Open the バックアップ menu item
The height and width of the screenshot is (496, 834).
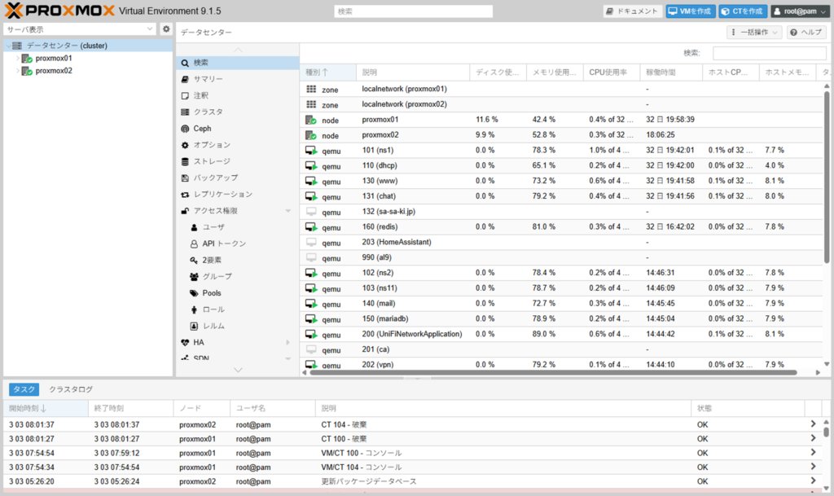pyautogui.click(x=215, y=178)
